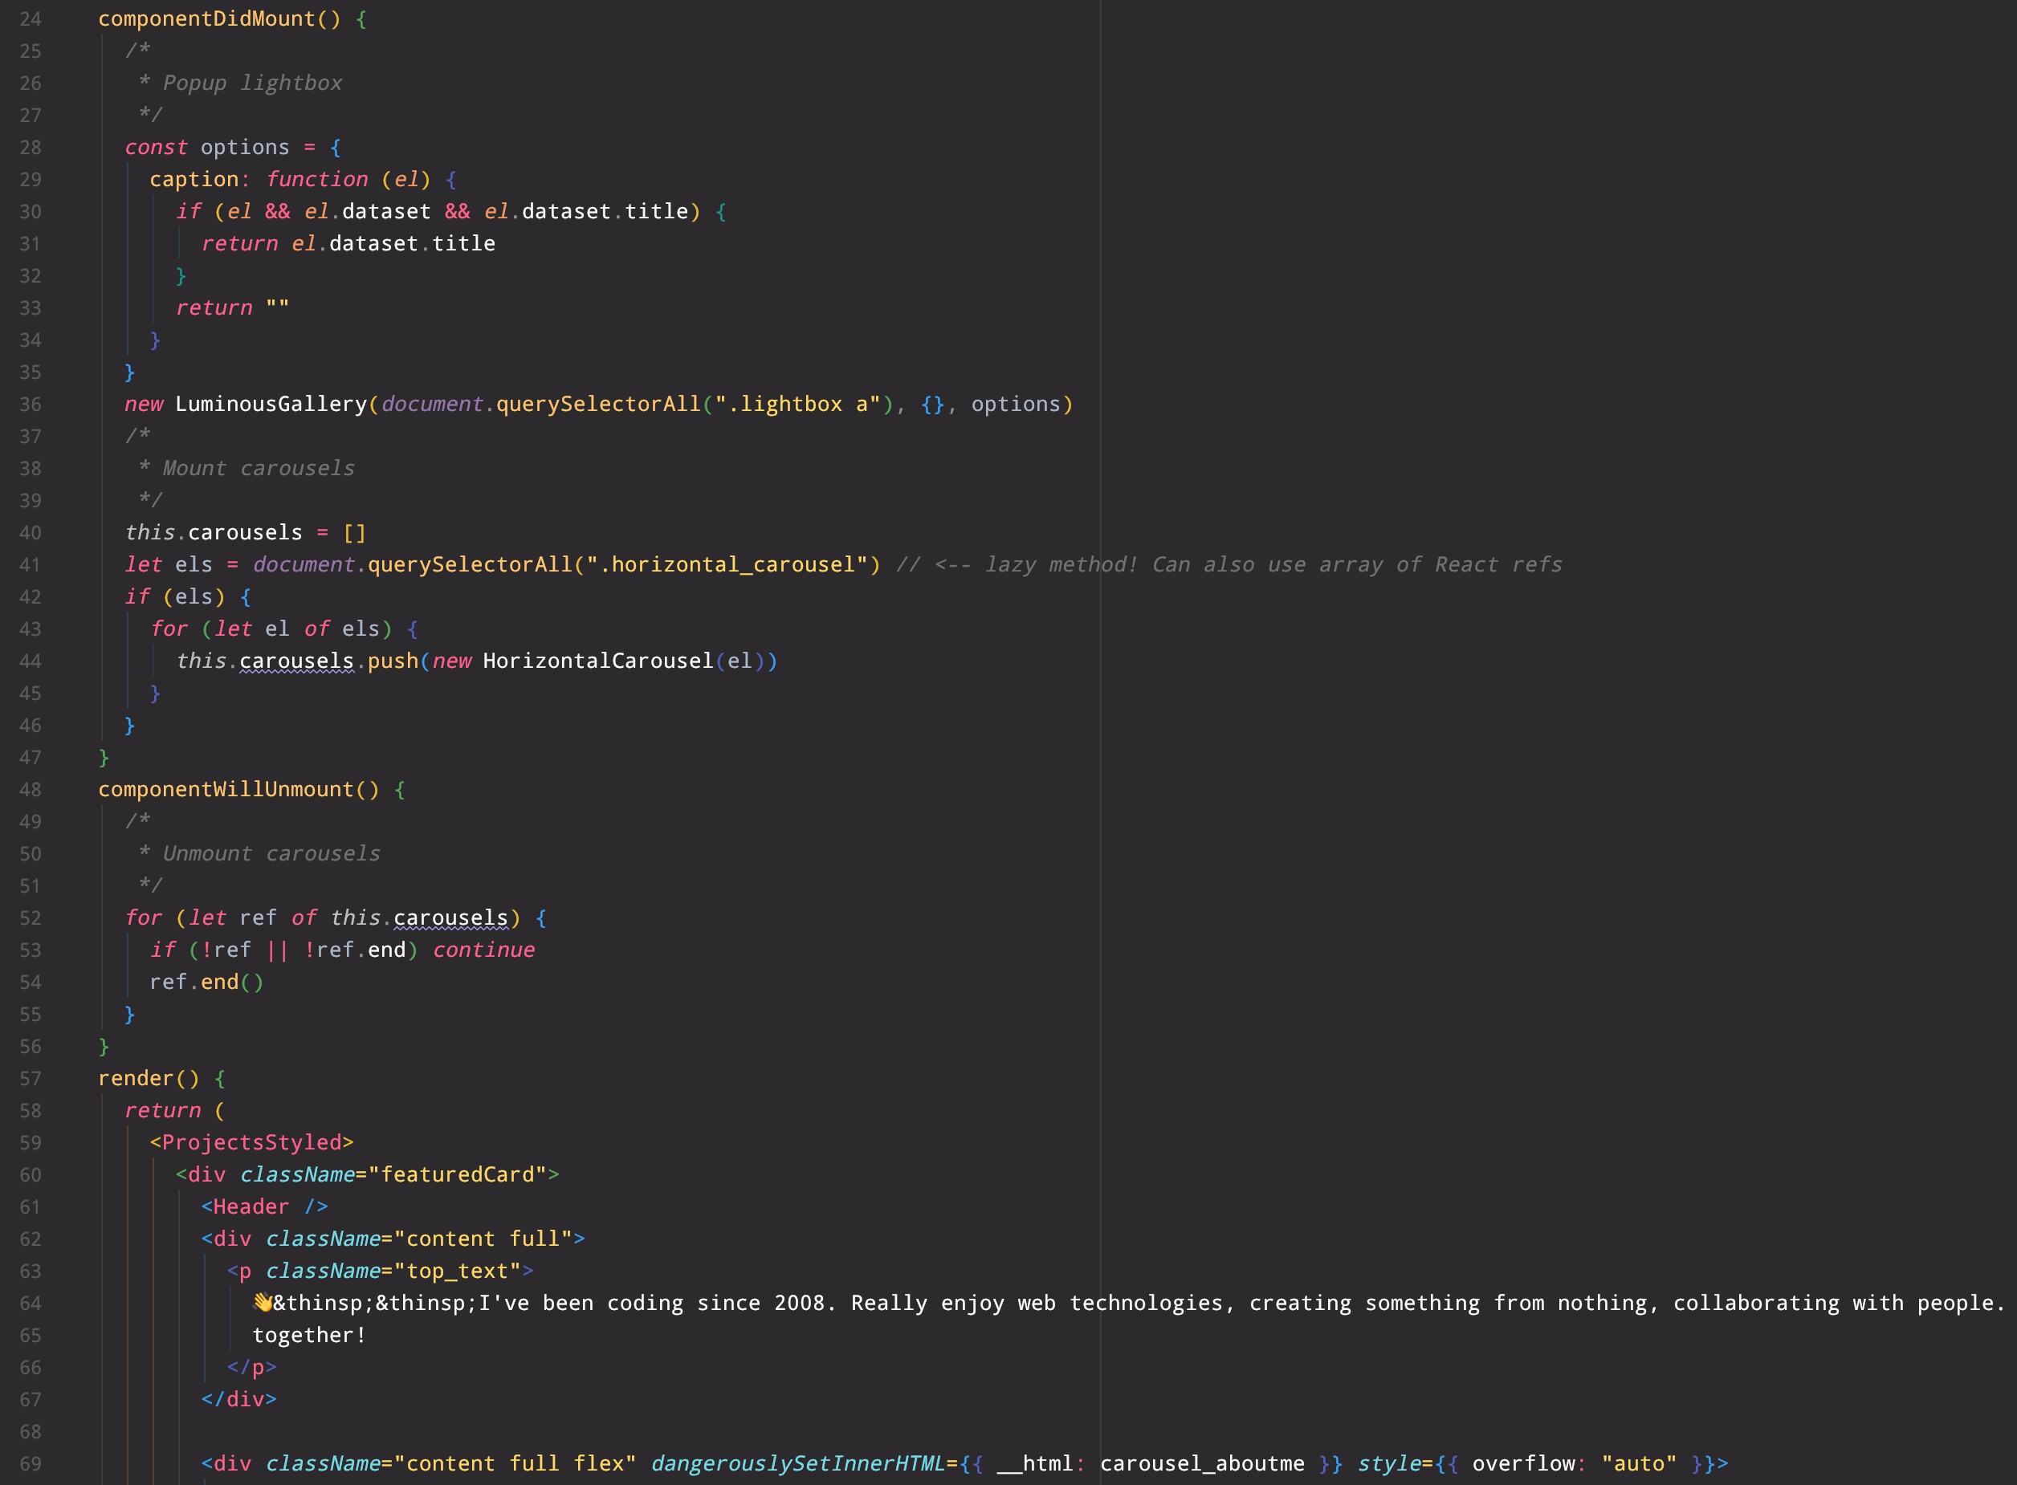2017x1485 pixels.
Task: Click the ".lightbox a" selector string
Action: (x=797, y=405)
